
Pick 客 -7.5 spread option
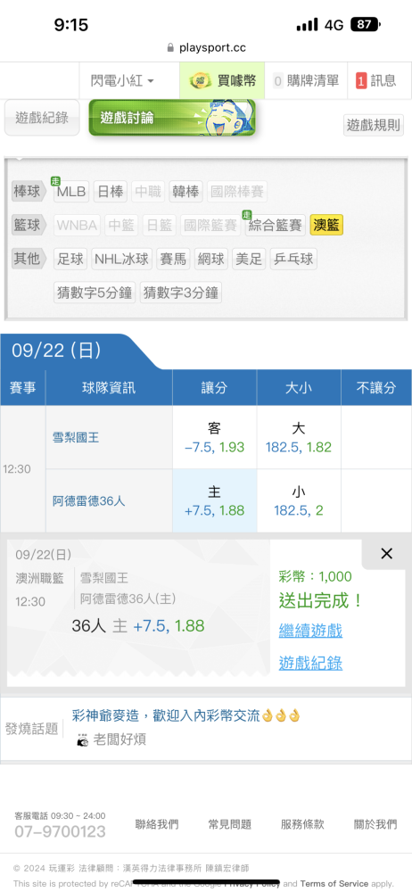pyautogui.click(x=215, y=437)
